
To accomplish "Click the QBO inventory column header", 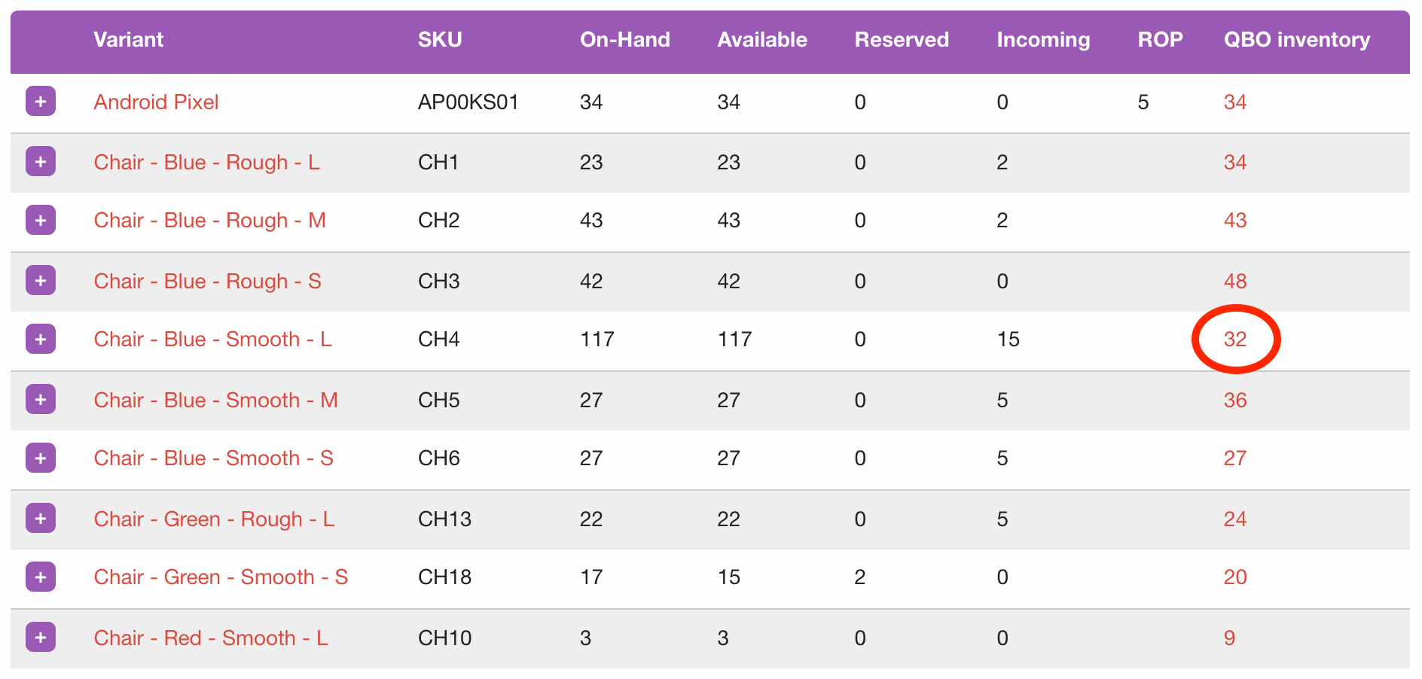I will (1296, 40).
